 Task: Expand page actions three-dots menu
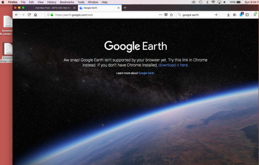[x=160, y=15]
